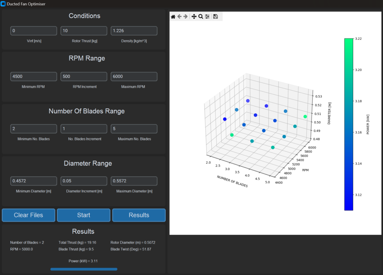This screenshot has height=275, width=383.
Task: Click the DIAMETER [M] axis label
Action: point(329,113)
